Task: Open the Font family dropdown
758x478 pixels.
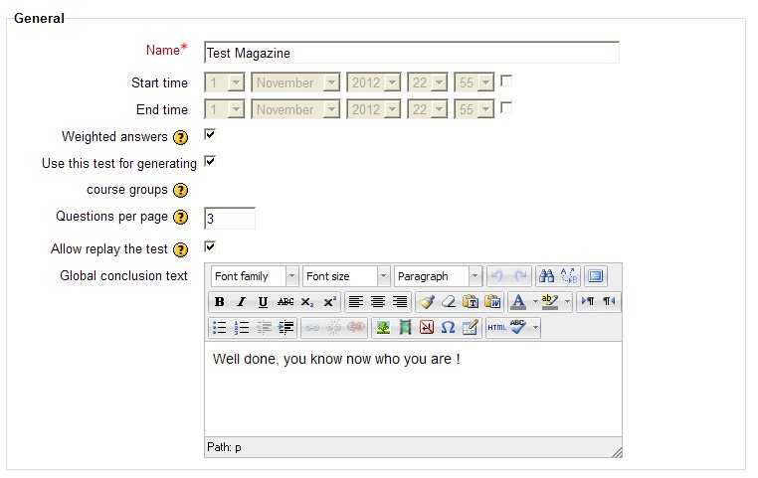Action: pyautogui.click(x=254, y=276)
